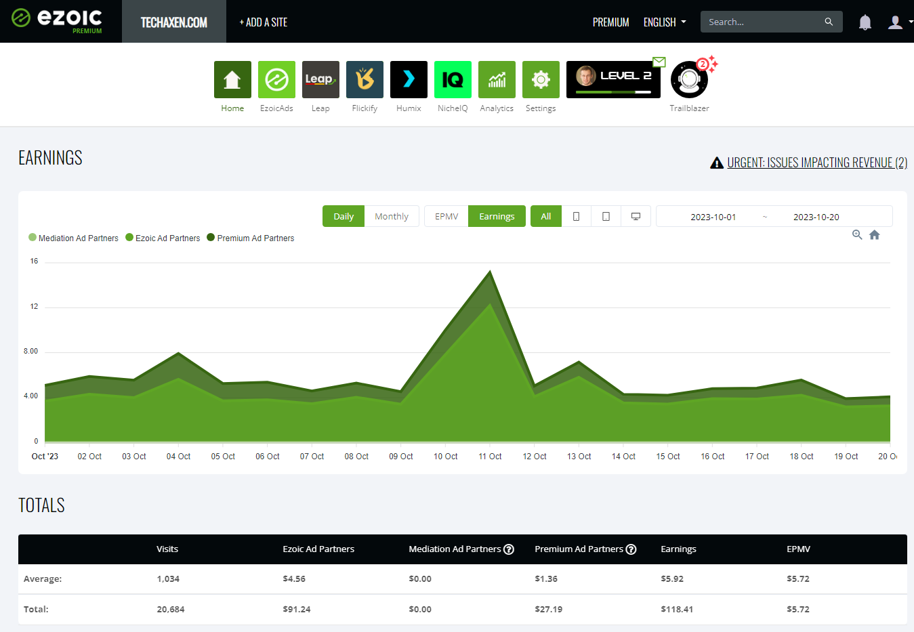This screenshot has height=632, width=914.
Task: Edit the end date 2023-10-20
Action: click(816, 217)
